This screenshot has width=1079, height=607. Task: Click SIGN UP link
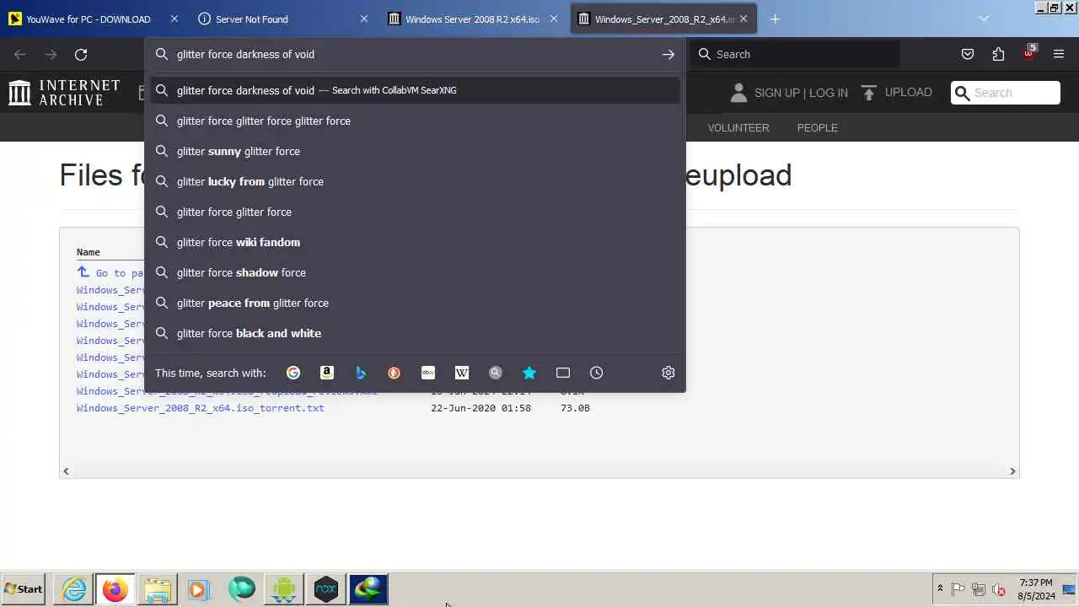click(776, 93)
